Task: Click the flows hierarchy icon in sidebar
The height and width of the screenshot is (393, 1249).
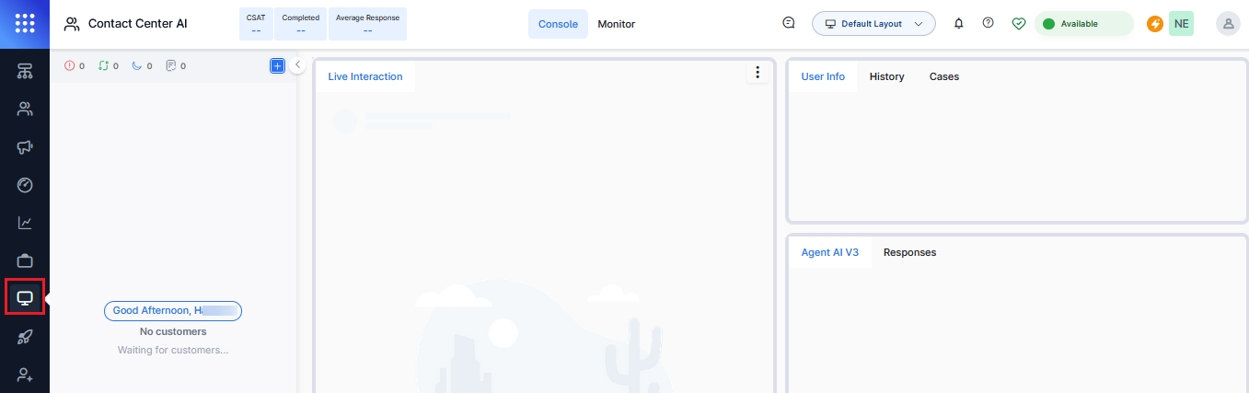Action: pyautogui.click(x=25, y=72)
